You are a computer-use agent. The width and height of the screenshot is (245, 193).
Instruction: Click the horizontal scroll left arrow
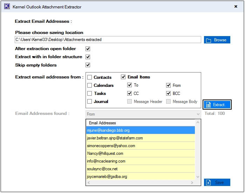[89, 182]
